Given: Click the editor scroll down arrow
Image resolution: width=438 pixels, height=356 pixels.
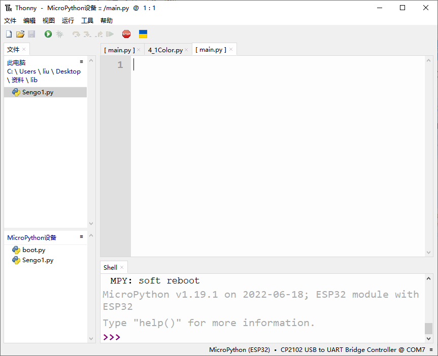Looking at the screenshot, I should click(x=428, y=253).
